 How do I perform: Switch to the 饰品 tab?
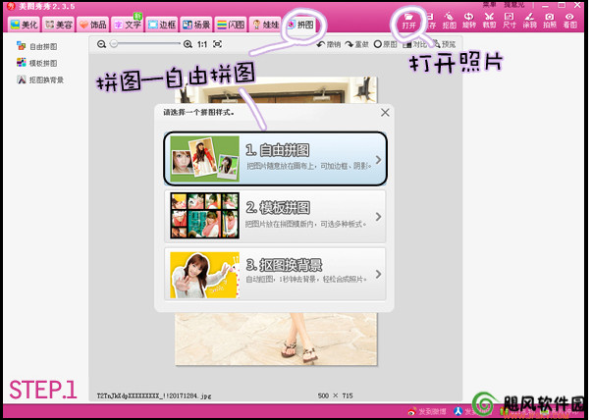pos(92,25)
